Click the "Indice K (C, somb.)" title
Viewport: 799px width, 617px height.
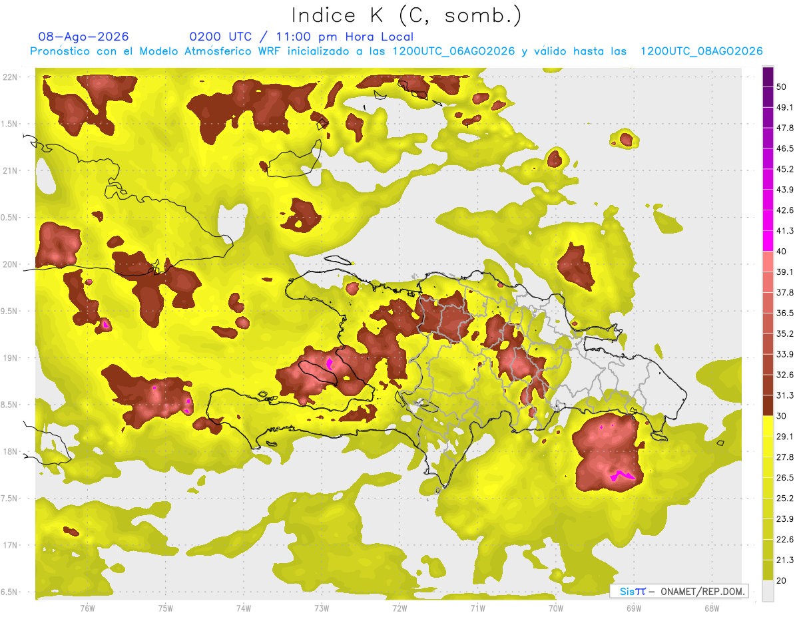(405, 15)
